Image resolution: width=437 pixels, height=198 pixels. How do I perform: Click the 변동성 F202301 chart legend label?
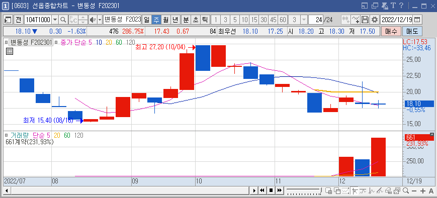[x=31, y=43]
